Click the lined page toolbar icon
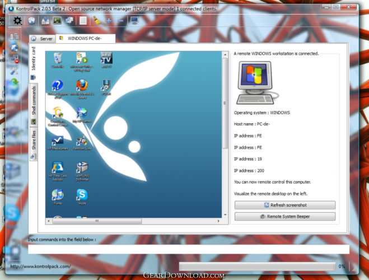The image size is (369, 280). click(x=83, y=21)
